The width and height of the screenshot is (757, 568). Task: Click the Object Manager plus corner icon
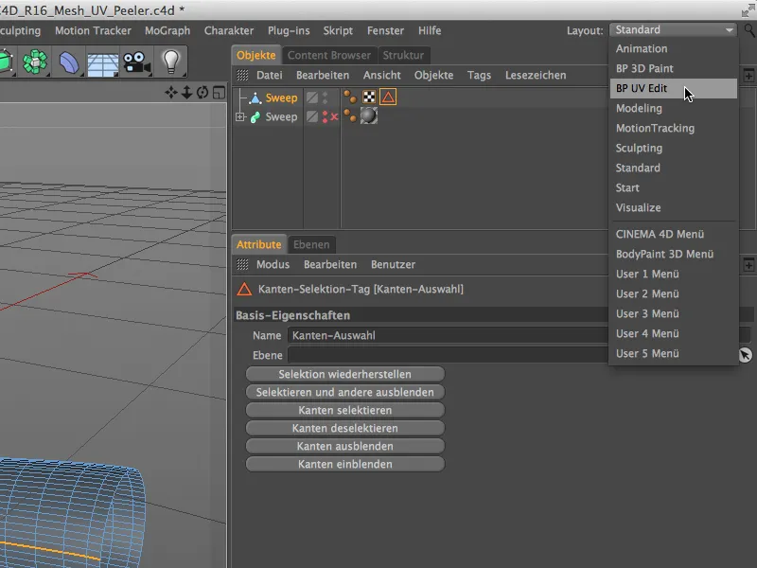[748, 76]
